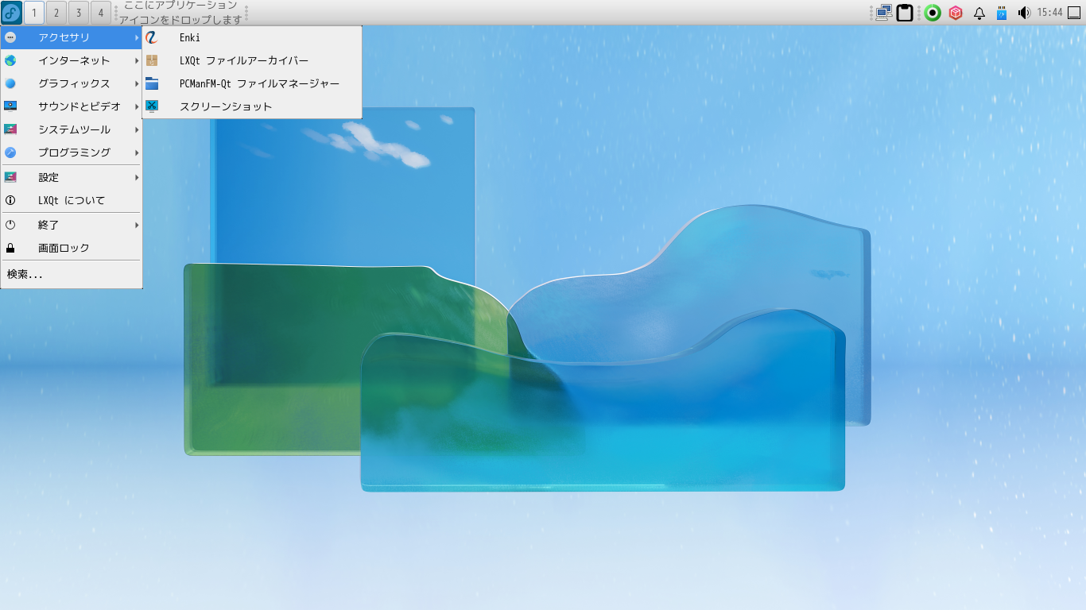Expand arrow beside グラフィックス
Image resolution: width=1086 pixels, height=610 pixels.
point(137,83)
